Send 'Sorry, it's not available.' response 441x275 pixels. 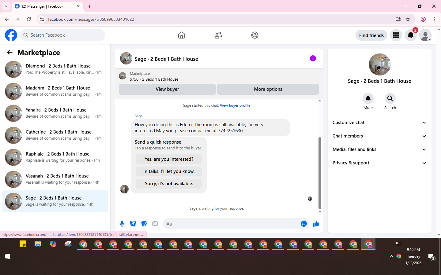coord(169,184)
